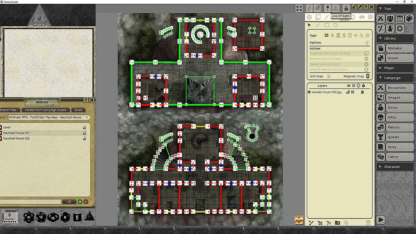Toggle lock on haunted house 002.jpg layer
The image size is (416, 234).
[x=362, y=92]
